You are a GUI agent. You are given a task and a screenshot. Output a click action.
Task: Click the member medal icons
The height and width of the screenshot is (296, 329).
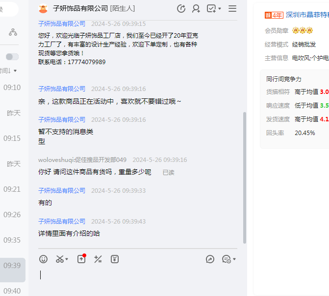tap(303, 30)
